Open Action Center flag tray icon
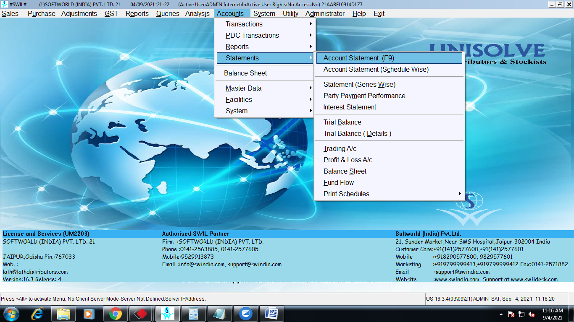This screenshot has width=574, height=322. point(511,314)
